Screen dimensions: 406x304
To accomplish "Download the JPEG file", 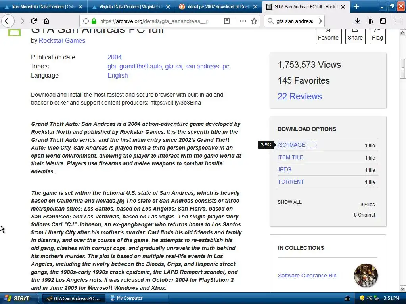I will pos(284,169).
